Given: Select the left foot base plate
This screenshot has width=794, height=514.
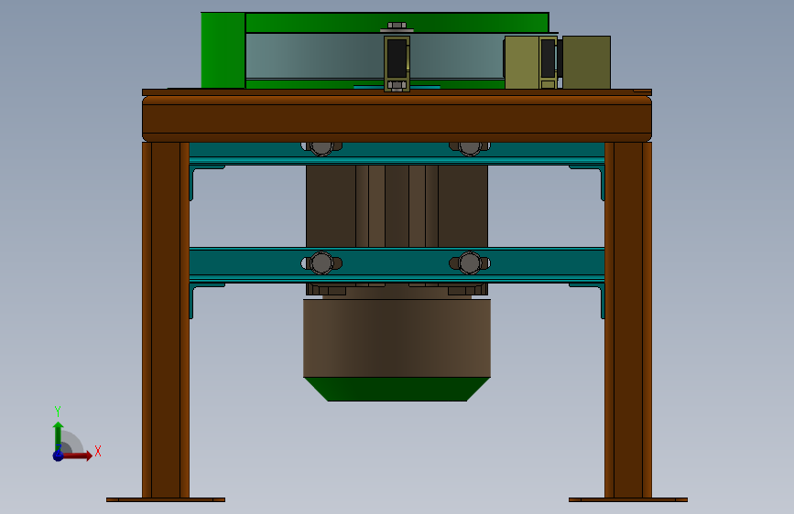Looking at the screenshot, I should [166, 500].
